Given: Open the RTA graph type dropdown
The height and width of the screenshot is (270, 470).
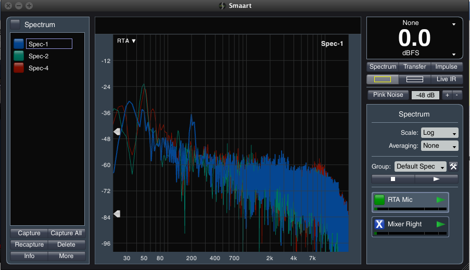Looking at the screenshot, I should click(x=126, y=41).
